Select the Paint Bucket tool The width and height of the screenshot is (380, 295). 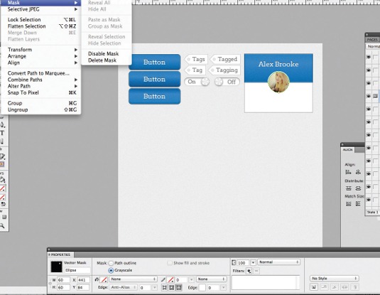(2, 180)
